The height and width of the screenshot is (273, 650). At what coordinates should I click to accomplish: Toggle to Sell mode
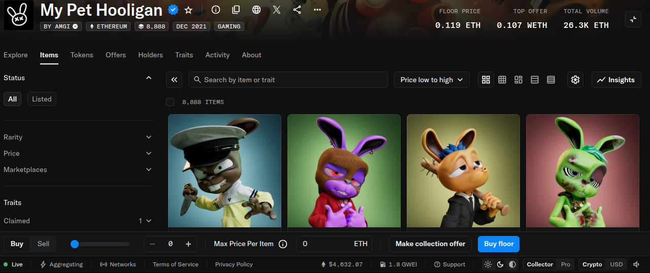(43, 244)
